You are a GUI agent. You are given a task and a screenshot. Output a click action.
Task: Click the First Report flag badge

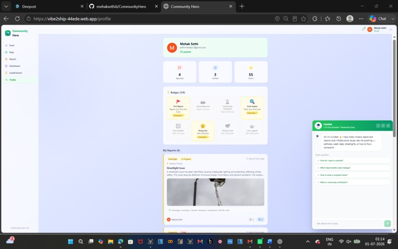coord(178,108)
